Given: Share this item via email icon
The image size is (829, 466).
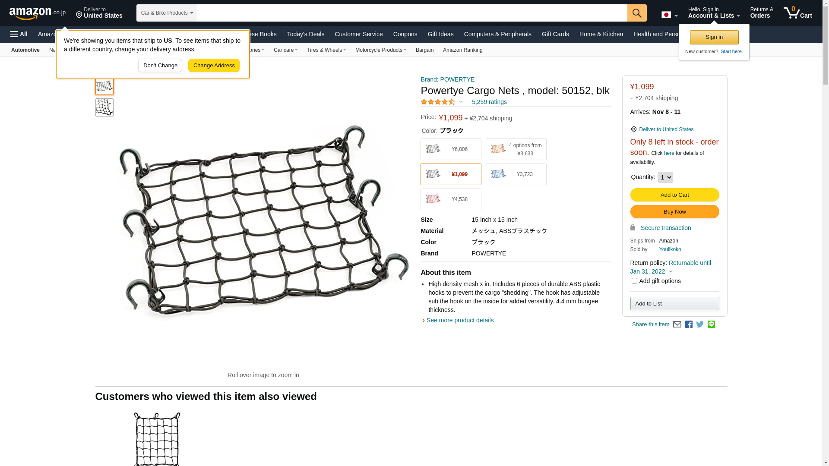Looking at the screenshot, I should click(677, 324).
